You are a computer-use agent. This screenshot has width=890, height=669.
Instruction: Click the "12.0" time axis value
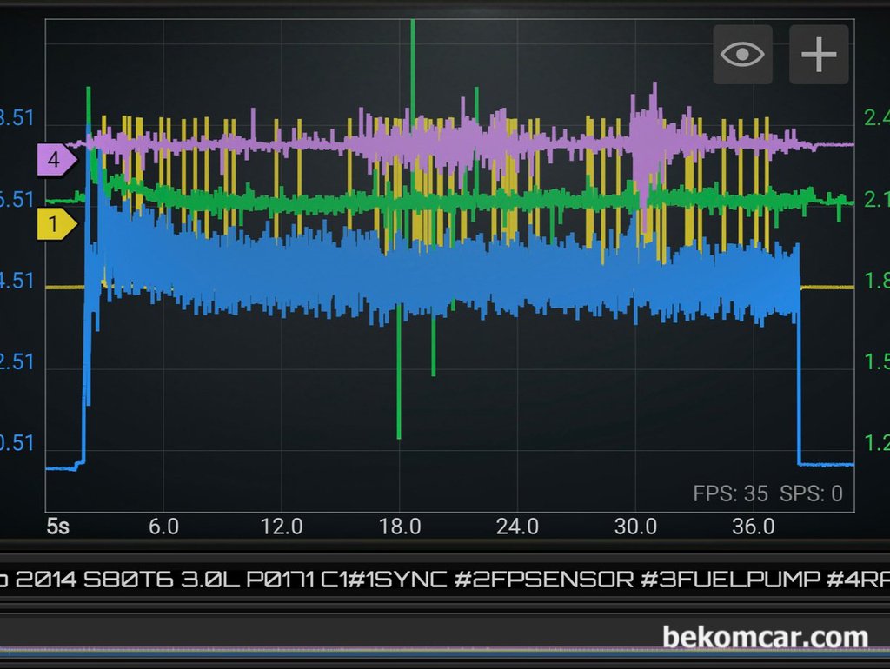(x=282, y=527)
